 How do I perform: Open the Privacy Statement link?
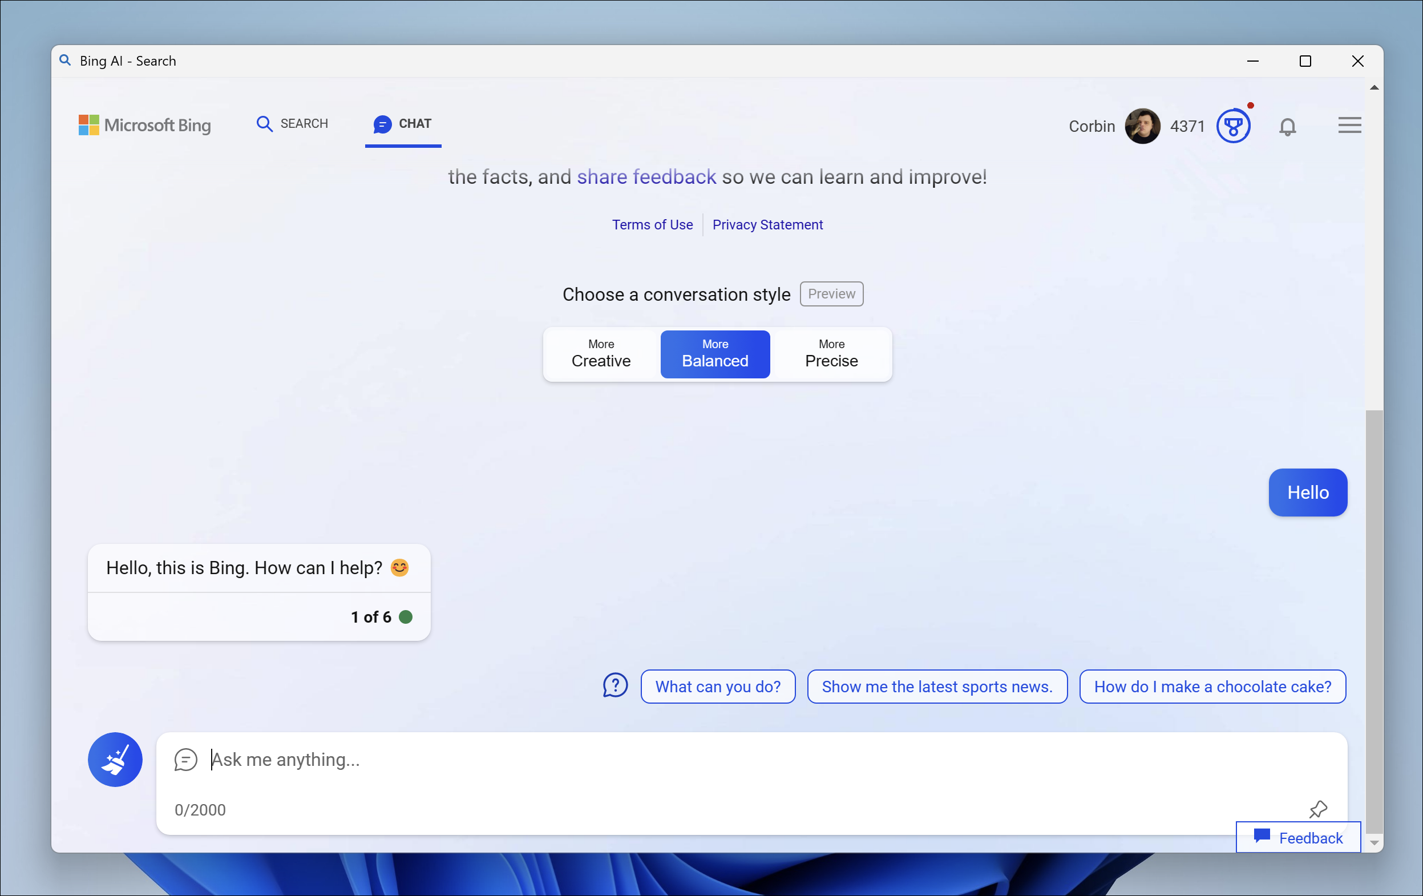pos(767,225)
